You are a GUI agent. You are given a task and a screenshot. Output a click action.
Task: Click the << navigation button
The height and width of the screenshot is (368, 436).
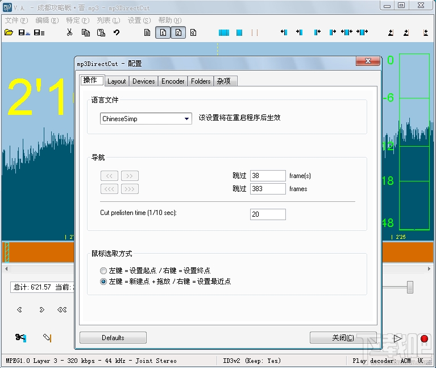109,176
